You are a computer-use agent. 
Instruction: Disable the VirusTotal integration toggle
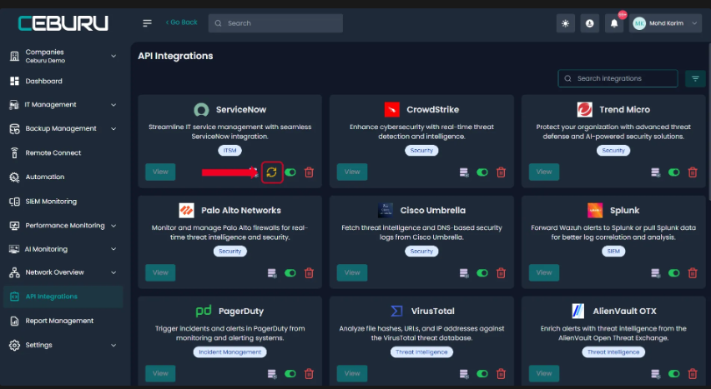tap(482, 374)
